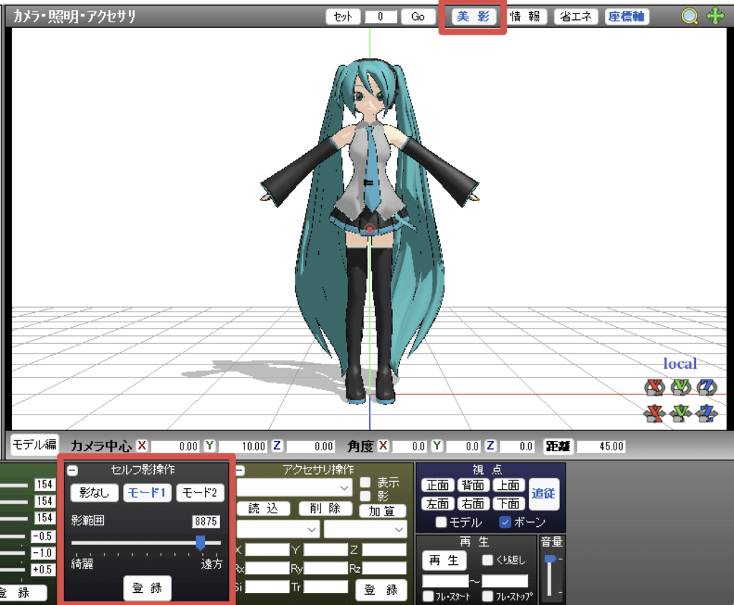Click the 'local' coordinate mode label
Screen dimensions: 734x605
click(x=680, y=363)
